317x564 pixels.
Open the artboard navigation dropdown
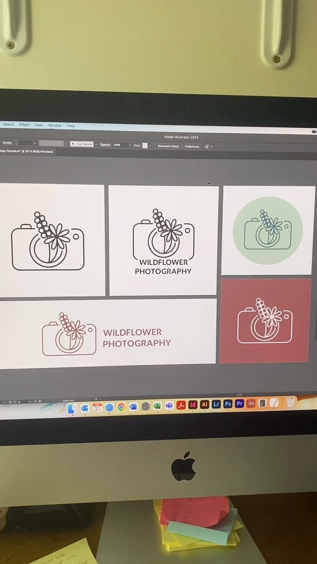click(30, 401)
